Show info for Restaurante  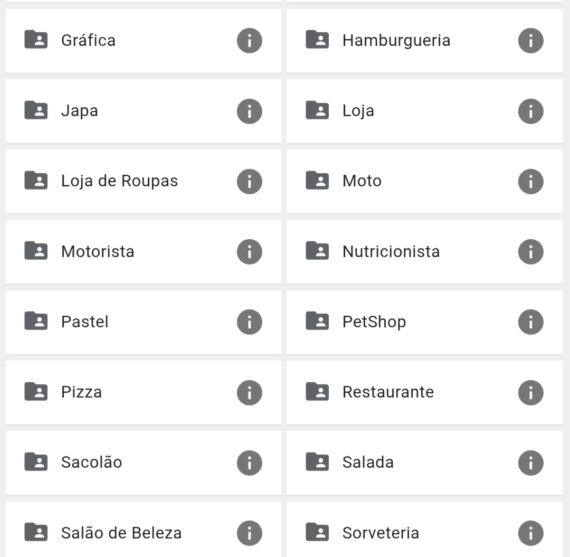point(531,393)
